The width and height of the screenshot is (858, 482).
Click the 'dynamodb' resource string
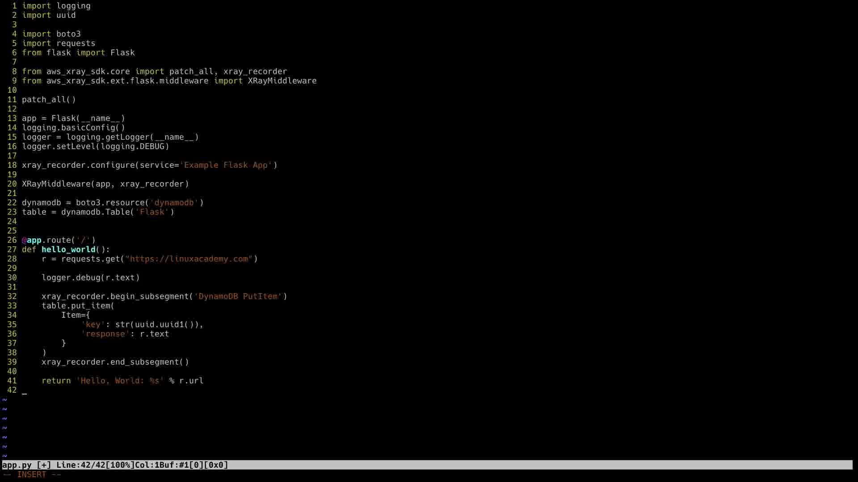pyautogui.click(x=174, y=203)
